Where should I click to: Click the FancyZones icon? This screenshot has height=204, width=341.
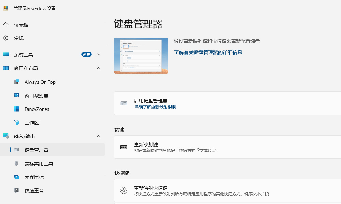pyautogui.click(x=16, y=109)
